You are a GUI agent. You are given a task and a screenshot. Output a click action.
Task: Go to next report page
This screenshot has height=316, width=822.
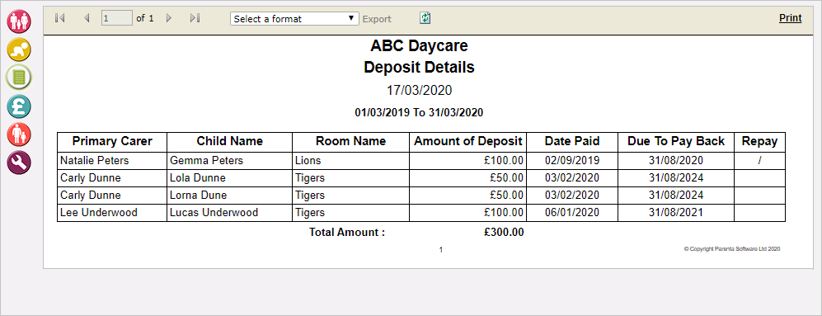[169, 18]
